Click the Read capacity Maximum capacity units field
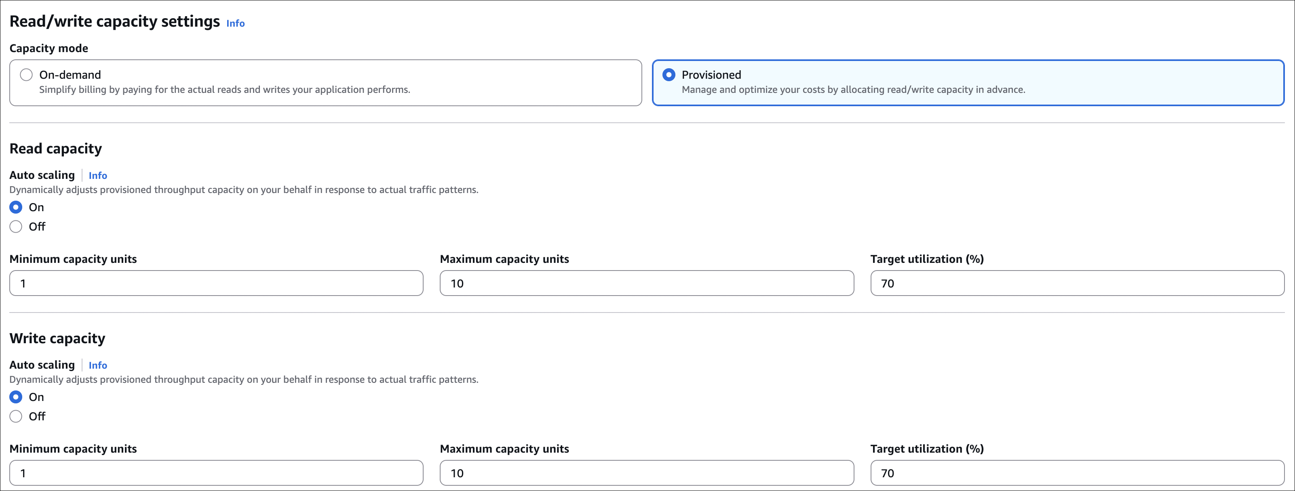The width and height of the screenshot is (1295, 491). tap(647, 283)
